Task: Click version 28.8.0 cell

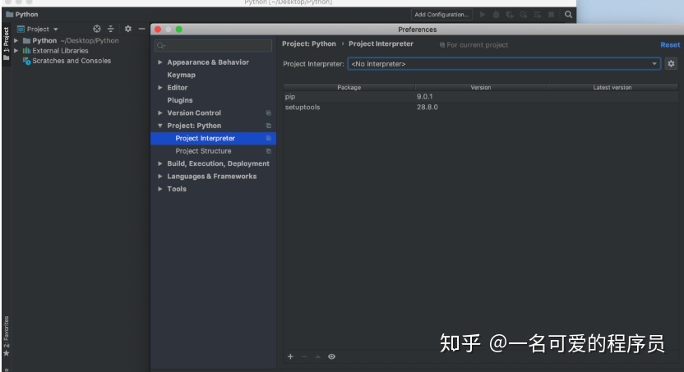Action: coord(427,107)
